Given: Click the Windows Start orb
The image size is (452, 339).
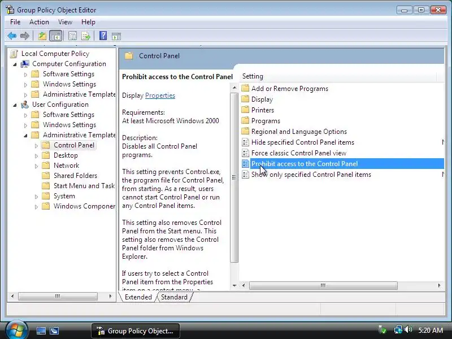Looking at the screenshot, I should (x=16, y=331).
